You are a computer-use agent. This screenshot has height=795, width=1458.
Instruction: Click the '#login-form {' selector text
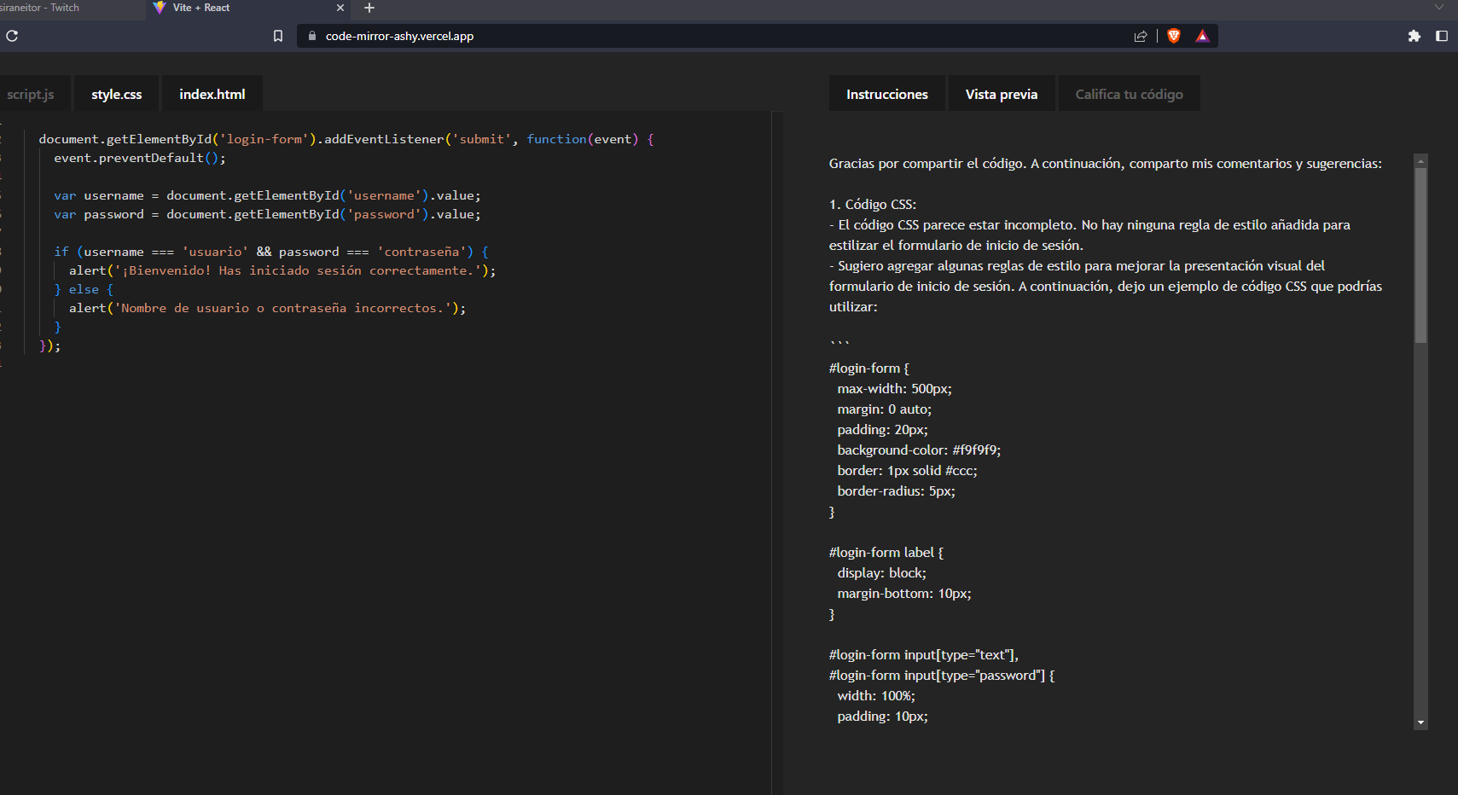point(869,368)
